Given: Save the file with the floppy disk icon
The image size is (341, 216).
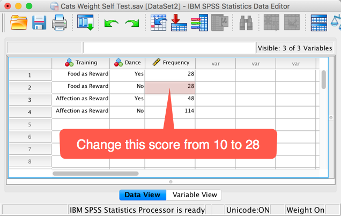Looking at the screenshot, I should click(x=39, y=23).
